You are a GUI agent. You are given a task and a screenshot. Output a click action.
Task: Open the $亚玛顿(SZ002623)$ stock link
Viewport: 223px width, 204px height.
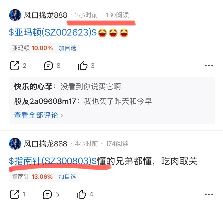point(53,32)
